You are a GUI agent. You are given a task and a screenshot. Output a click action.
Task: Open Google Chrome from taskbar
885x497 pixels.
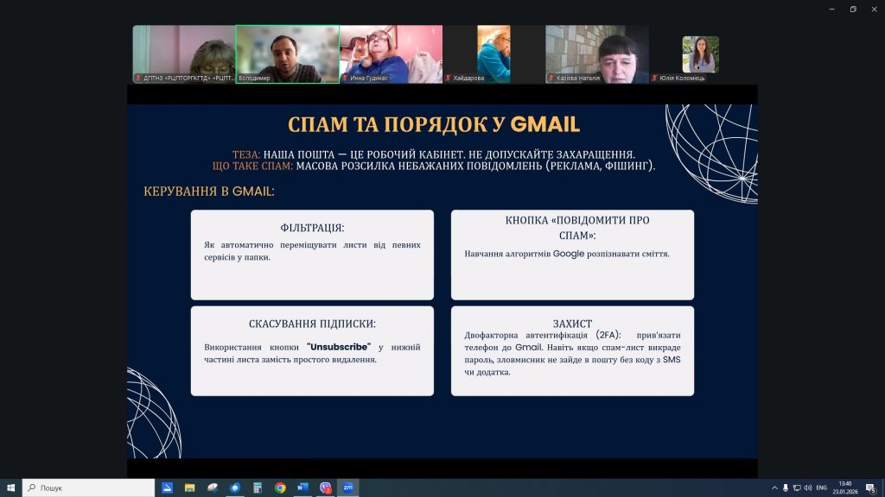(x=280, y=488)
